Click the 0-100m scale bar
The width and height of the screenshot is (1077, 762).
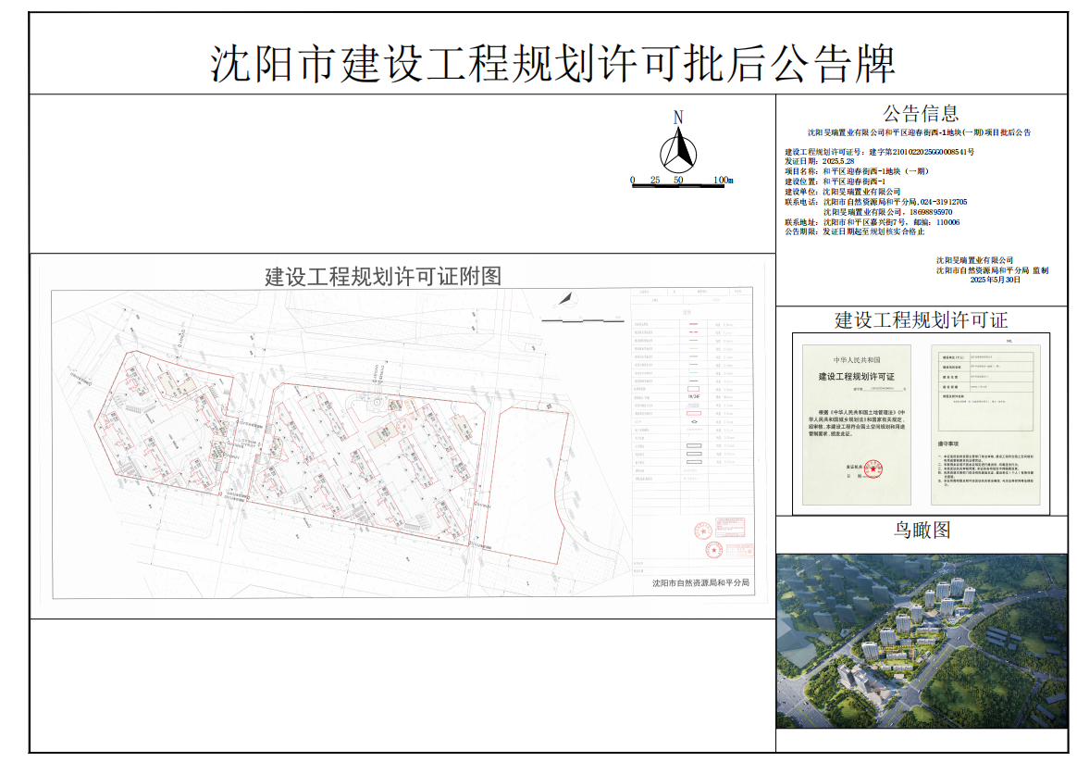[681, 182]
